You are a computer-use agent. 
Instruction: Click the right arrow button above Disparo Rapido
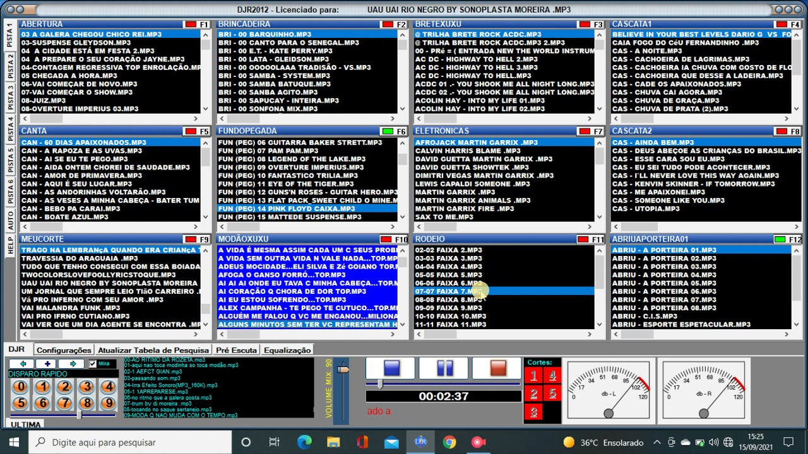pyautogui.click(x=71, y=364)
